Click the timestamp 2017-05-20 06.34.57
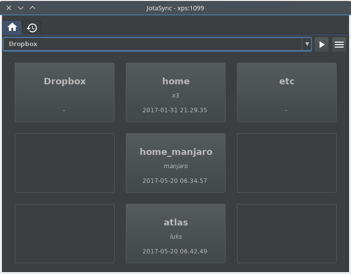 [x=175, y=180]
